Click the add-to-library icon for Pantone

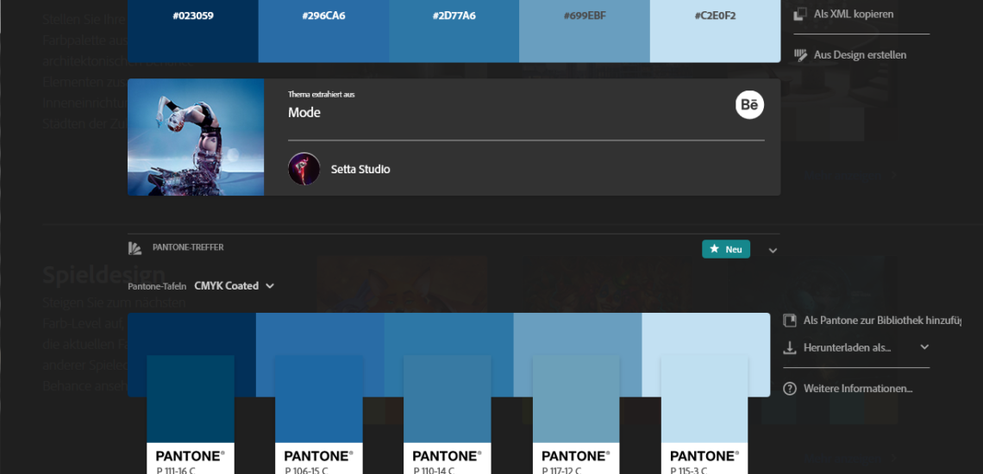tap(789, 321)
